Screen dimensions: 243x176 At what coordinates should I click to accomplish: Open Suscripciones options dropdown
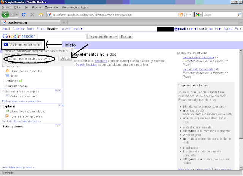[x=60, y=126]
